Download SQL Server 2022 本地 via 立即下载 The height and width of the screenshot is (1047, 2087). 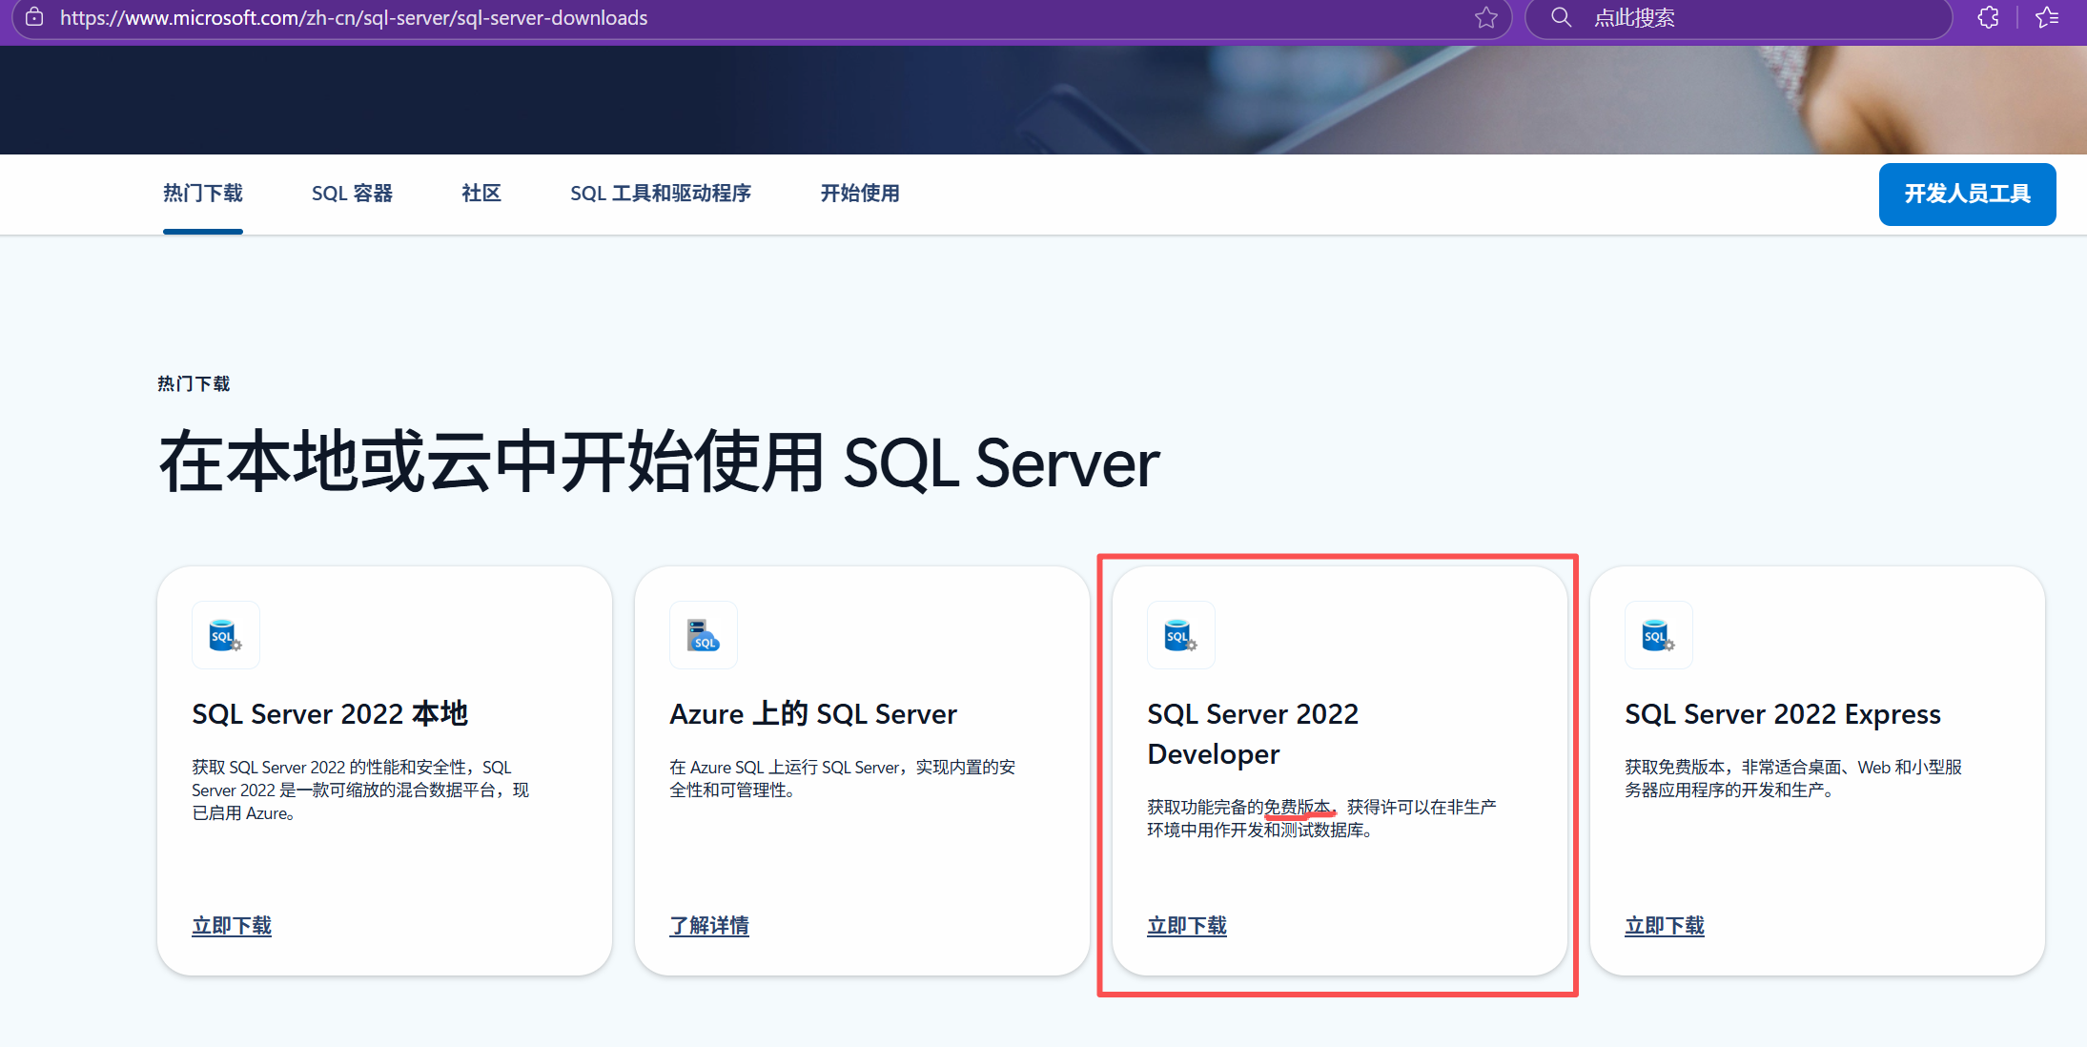coord(231,925)
